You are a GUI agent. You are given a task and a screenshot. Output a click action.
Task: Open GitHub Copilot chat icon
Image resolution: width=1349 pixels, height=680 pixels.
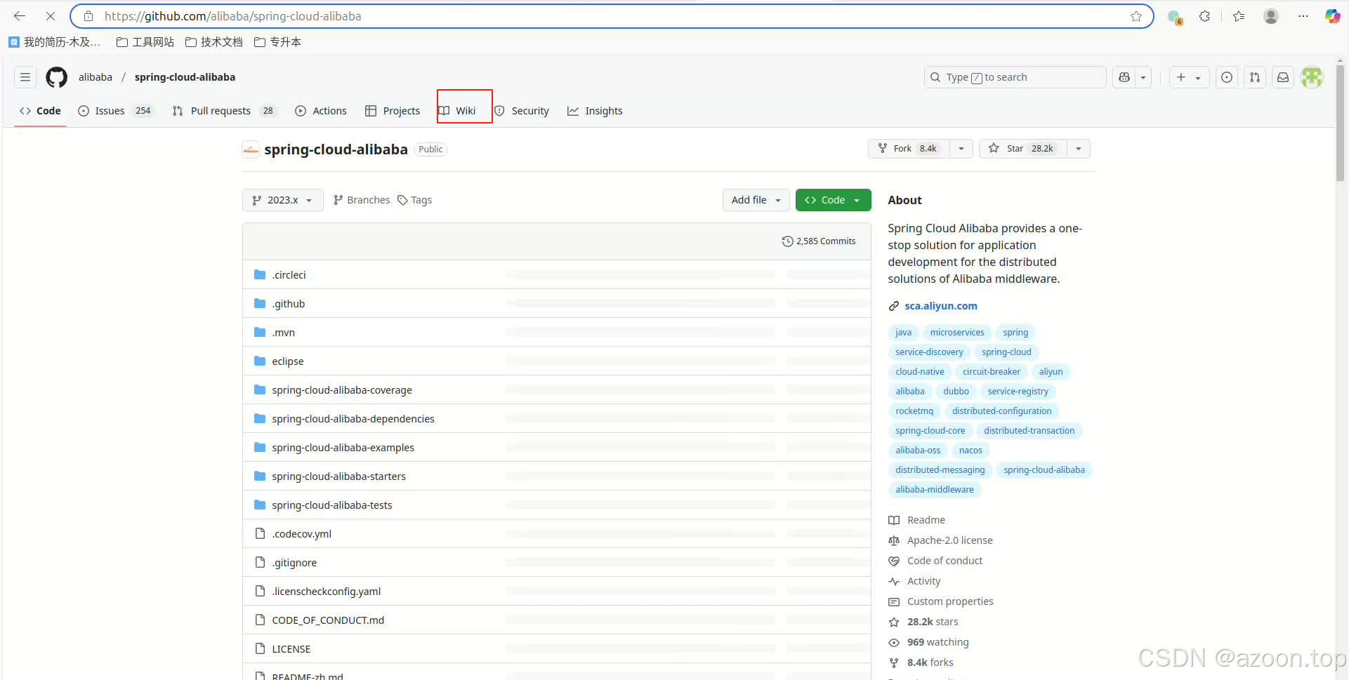pyautogui.click(x=1124, y=77)
